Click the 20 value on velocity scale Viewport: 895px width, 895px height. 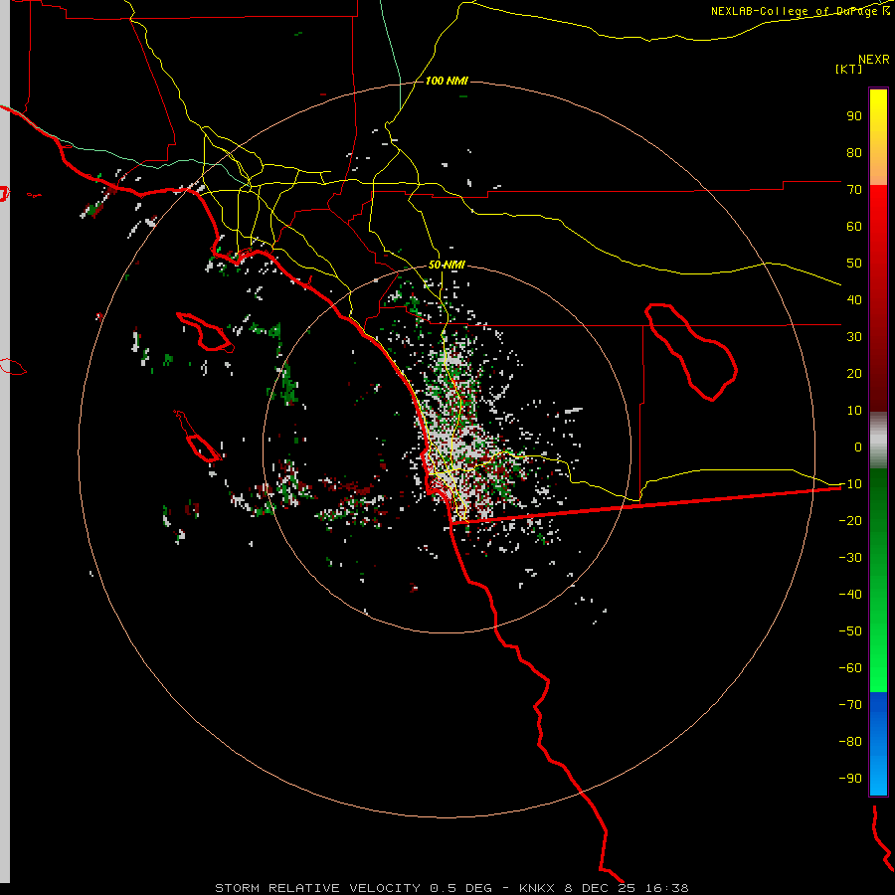[x=854, y=373]
